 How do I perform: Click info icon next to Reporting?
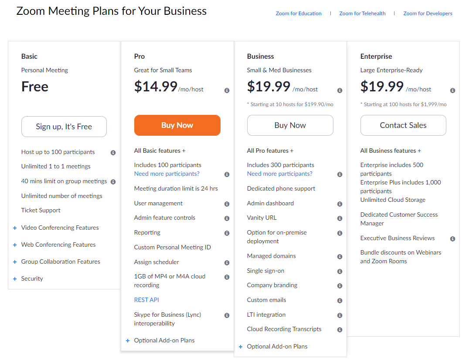point(227,233)
